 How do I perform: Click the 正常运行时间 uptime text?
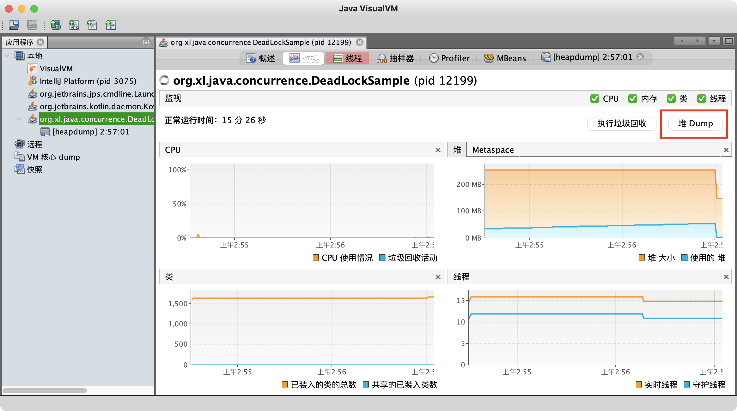215,120
